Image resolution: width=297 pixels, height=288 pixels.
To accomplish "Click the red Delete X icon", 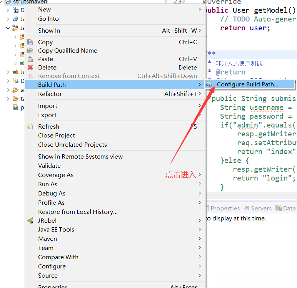I will tap(30, 68).
